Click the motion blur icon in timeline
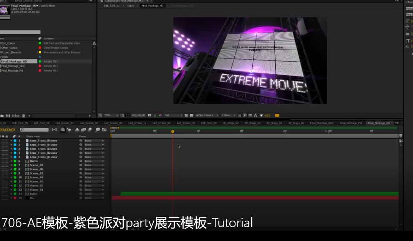The image size is (413, 241). pyautogui.click(x=90, y=130)
